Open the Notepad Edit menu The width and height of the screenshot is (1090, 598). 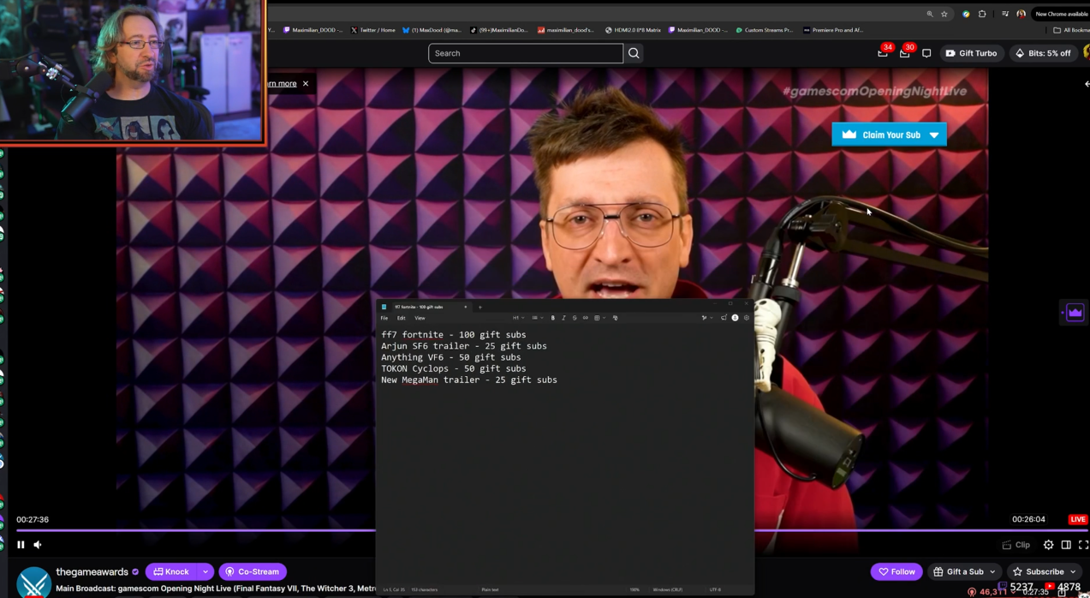401,318
